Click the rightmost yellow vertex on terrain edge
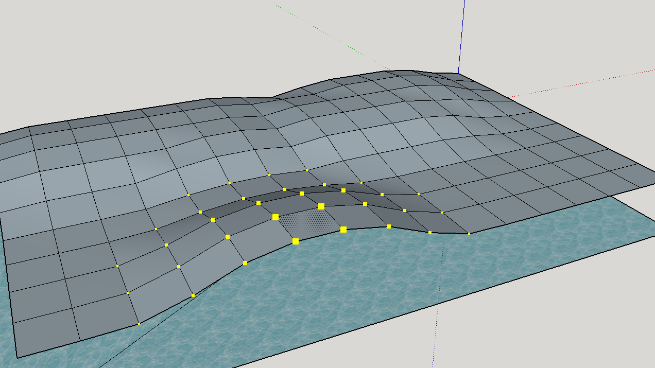The height and width of the screenshot is (368, 655). [469, 234]
